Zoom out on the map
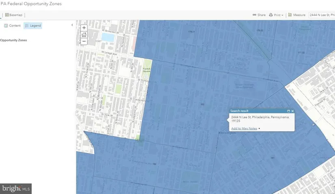 84,41
